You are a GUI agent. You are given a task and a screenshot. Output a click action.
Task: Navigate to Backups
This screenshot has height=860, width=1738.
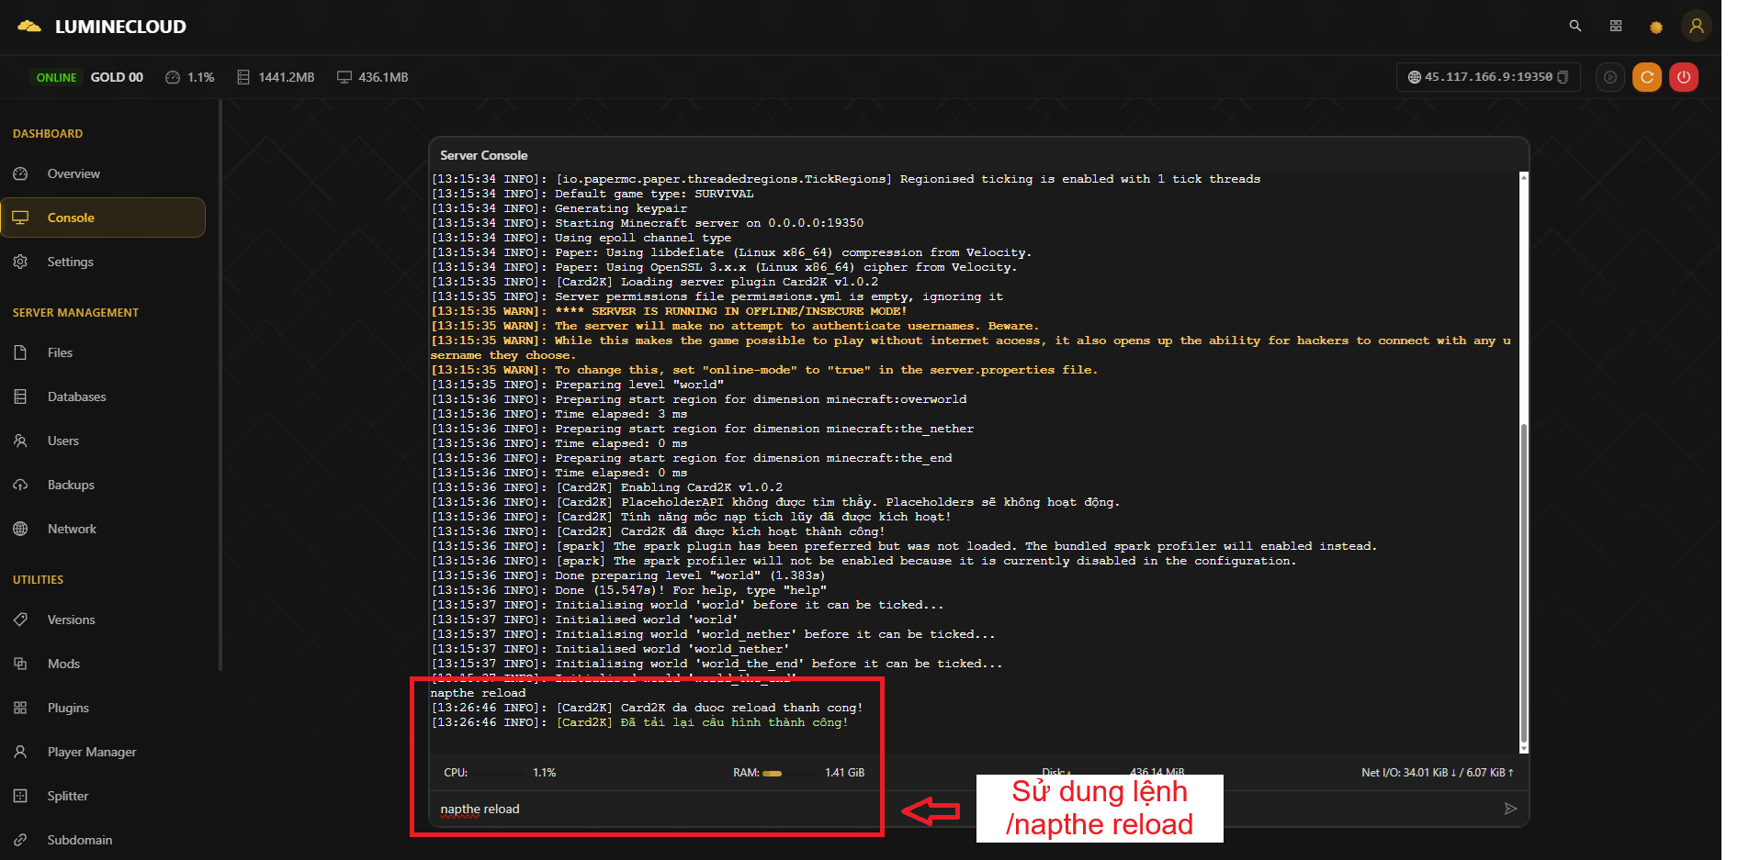(x=71, y=485)
